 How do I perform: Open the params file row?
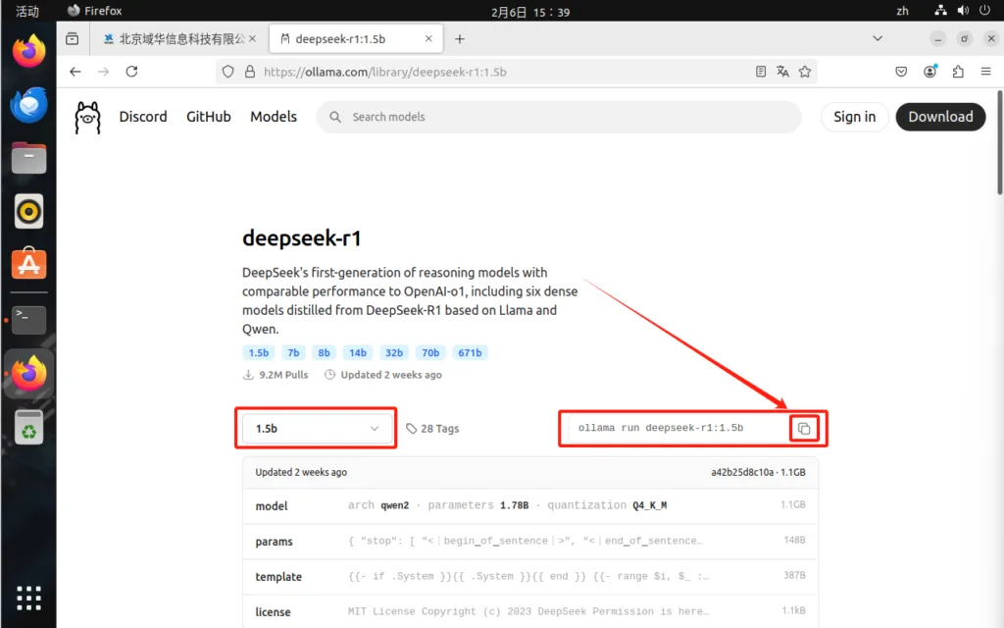[x=530, y=542]
